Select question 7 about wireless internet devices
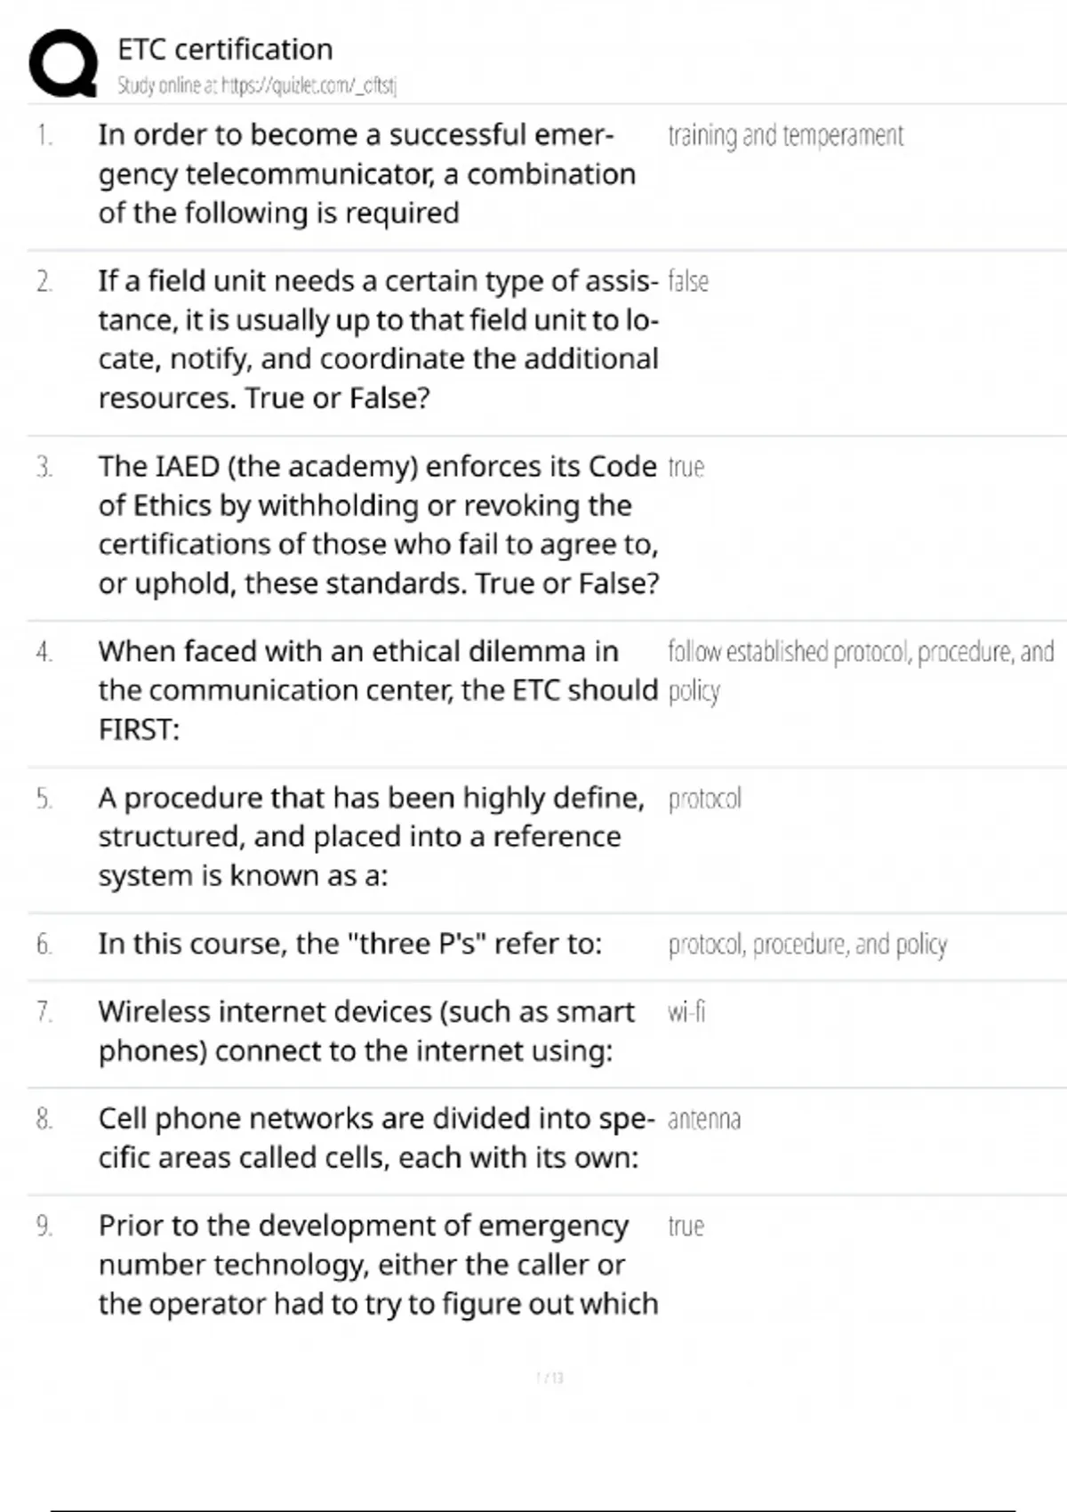 (366, 1031)
